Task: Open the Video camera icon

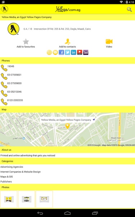Action: [x=109, y=41]
